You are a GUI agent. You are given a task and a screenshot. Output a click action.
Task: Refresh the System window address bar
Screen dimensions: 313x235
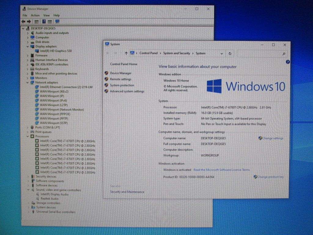[230, 54]
